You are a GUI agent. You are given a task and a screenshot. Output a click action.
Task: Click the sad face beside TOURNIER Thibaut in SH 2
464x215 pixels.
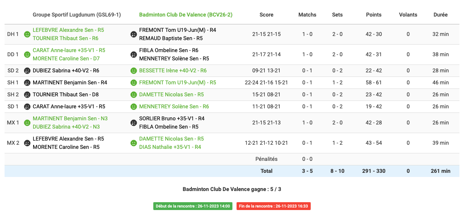click(27, 95)
